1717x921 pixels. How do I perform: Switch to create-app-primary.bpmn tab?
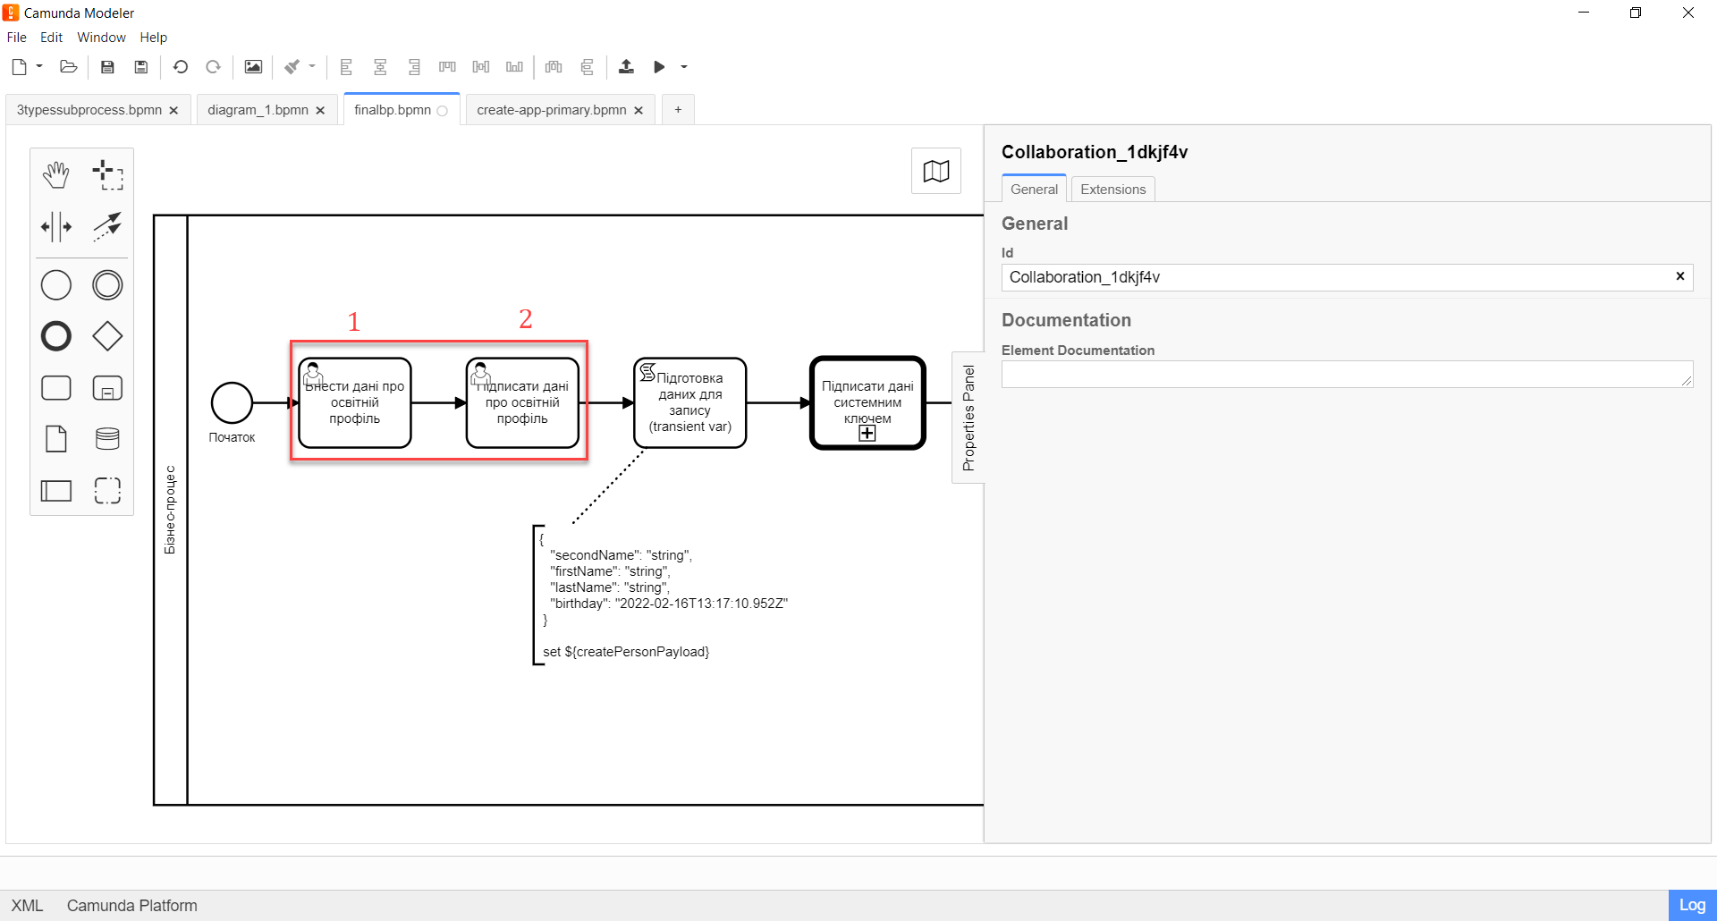[x=552, y=110]
